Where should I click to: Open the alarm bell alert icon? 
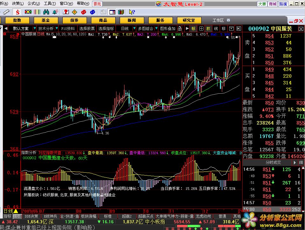[55, 12]
